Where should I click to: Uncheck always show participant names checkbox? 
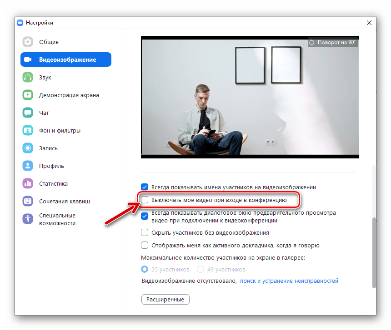tap(145, 187)
